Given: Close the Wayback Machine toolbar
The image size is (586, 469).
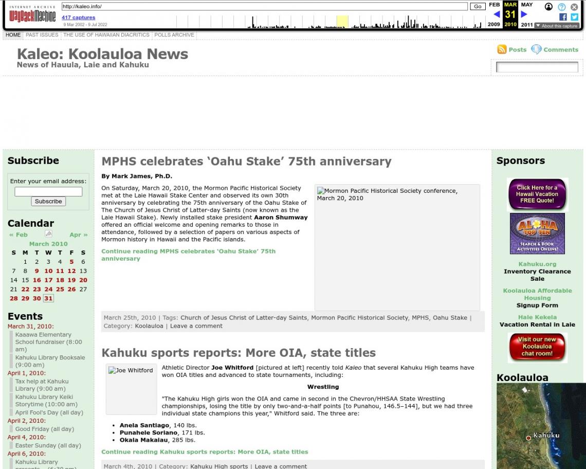Looking at the screenshot, I should [x=574, y=7].
